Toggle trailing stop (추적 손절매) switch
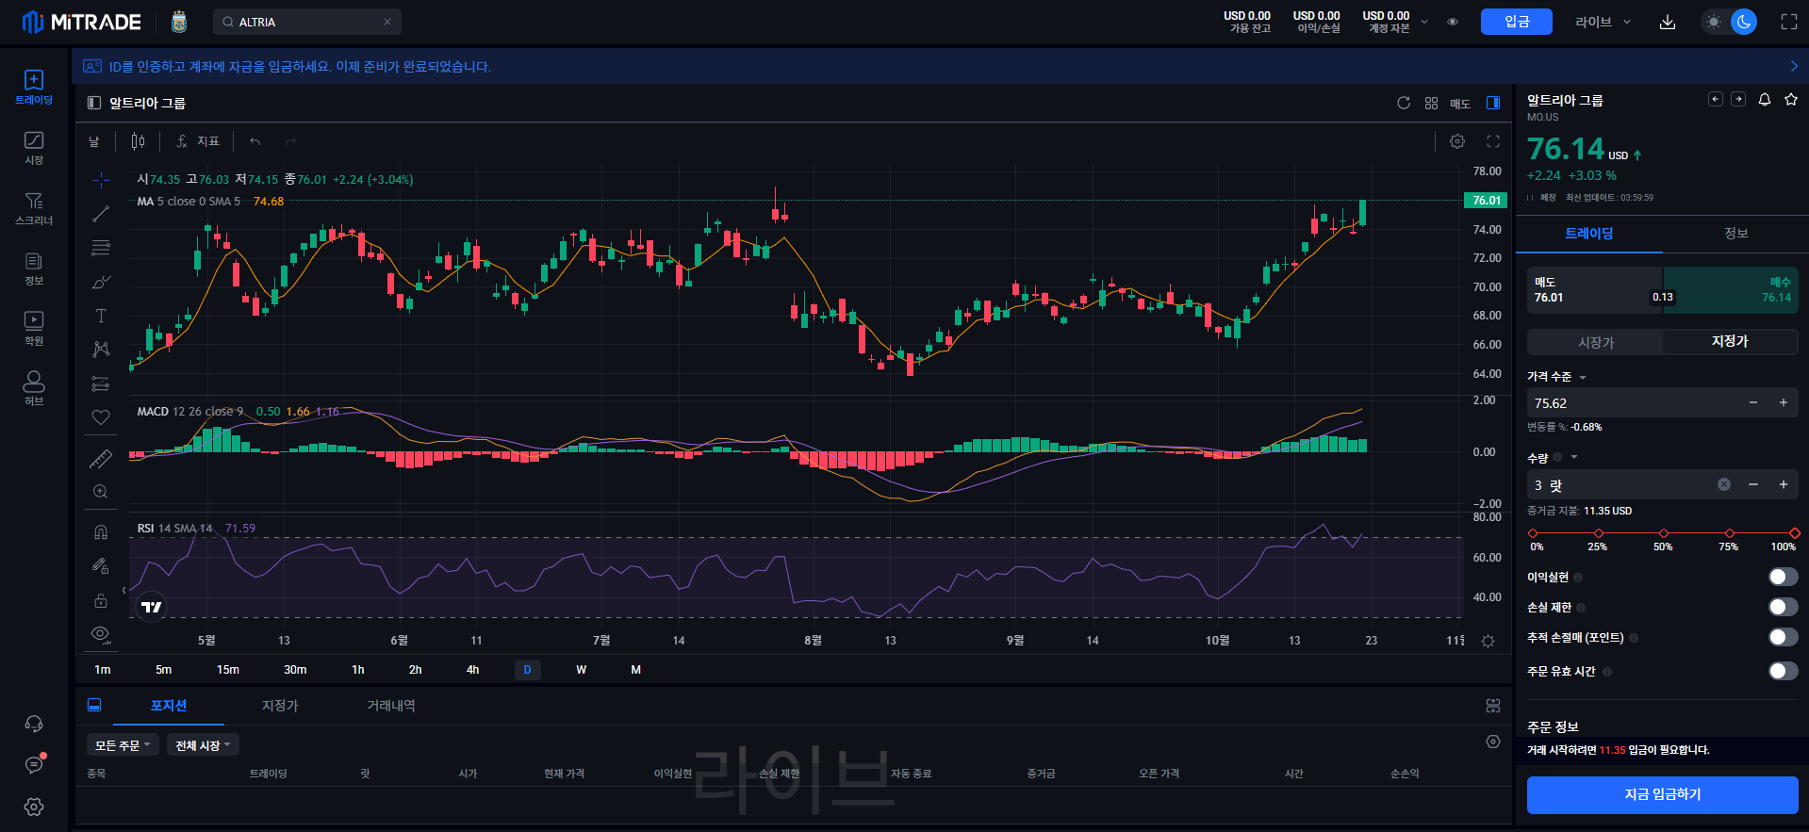Viewport: 1809px width, 832px height. pyautogui.click(x=1784, y=637)
